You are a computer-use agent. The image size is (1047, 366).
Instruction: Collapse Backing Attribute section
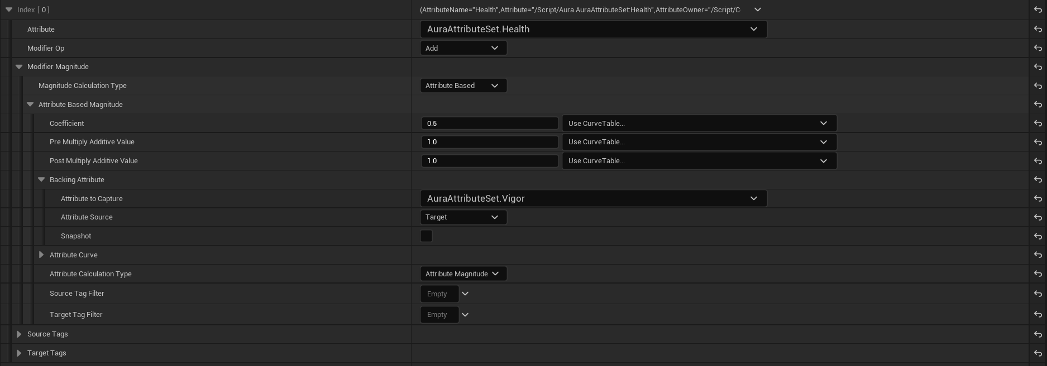click(x=41, y=179)
